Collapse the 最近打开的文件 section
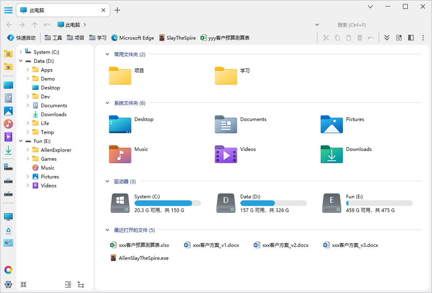The height and width of the screenshot is (293, 432). coord(108,230)
